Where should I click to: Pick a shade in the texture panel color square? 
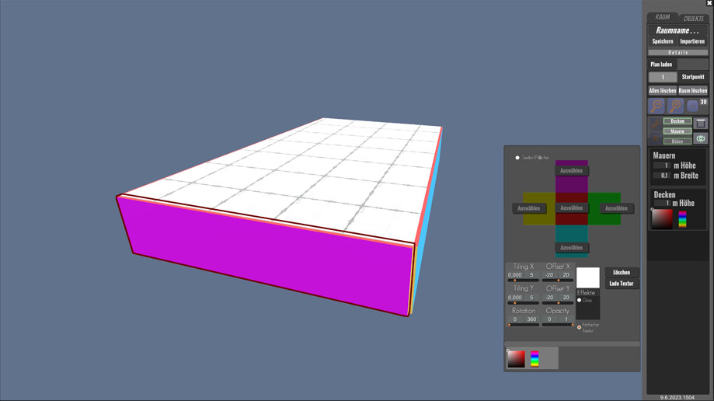point(516,358)
